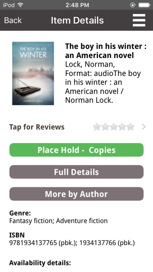Screen dimensions: 153x272
Task: View More by Author
Action: click(x=76, y=194)
